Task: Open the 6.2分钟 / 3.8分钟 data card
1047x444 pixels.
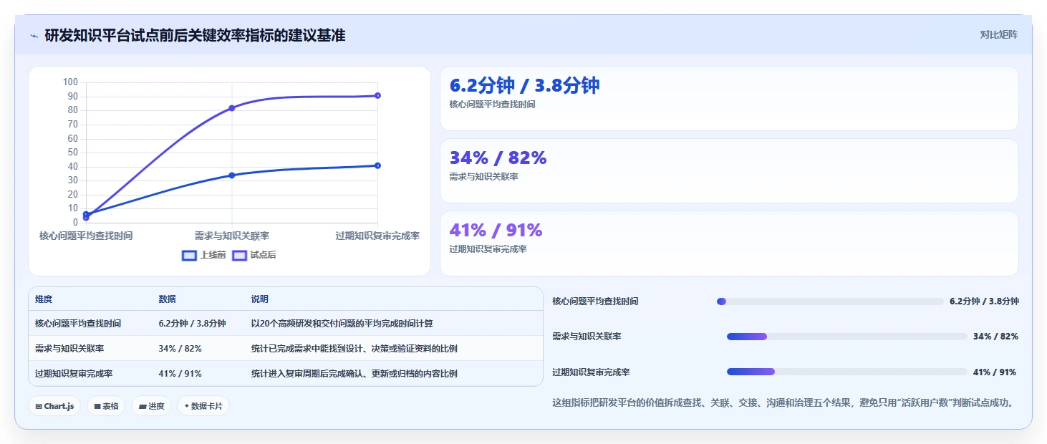Action: click(729, 99)
